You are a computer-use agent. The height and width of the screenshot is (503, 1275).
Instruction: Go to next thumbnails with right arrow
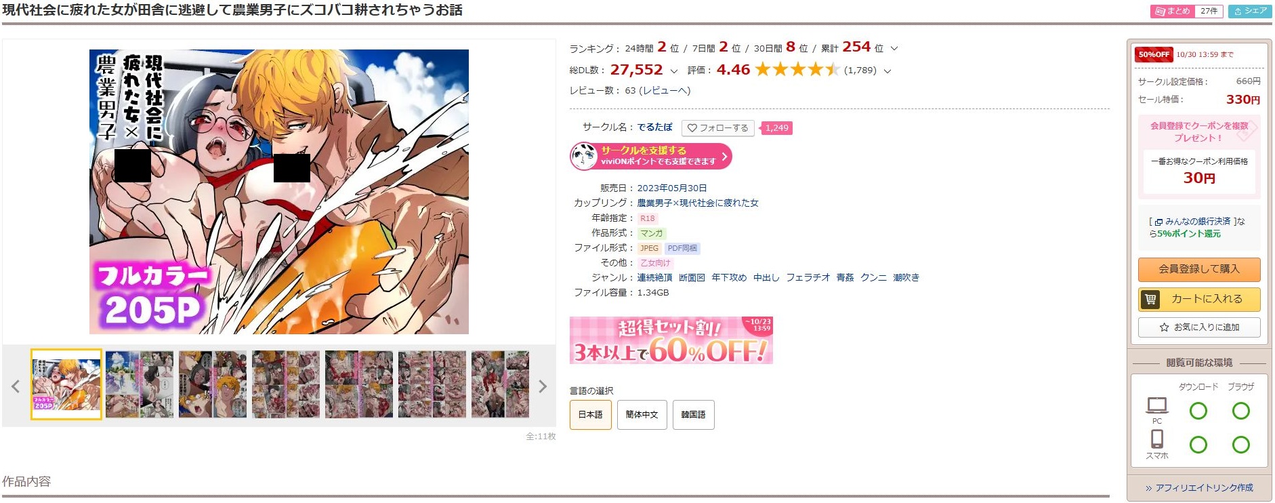click(543, 386)
